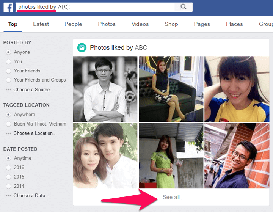
Task: Click the Facebook logo icon
Action: pyautogui.click(x=8, y=7)
